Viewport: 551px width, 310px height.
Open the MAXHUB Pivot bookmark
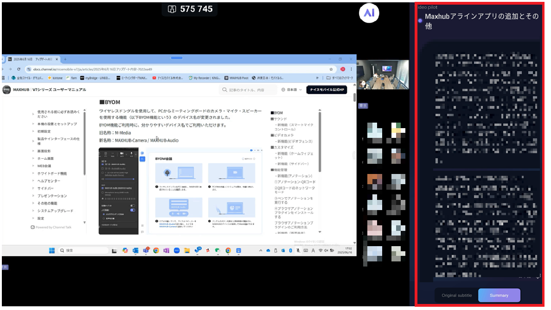[237, 78]
